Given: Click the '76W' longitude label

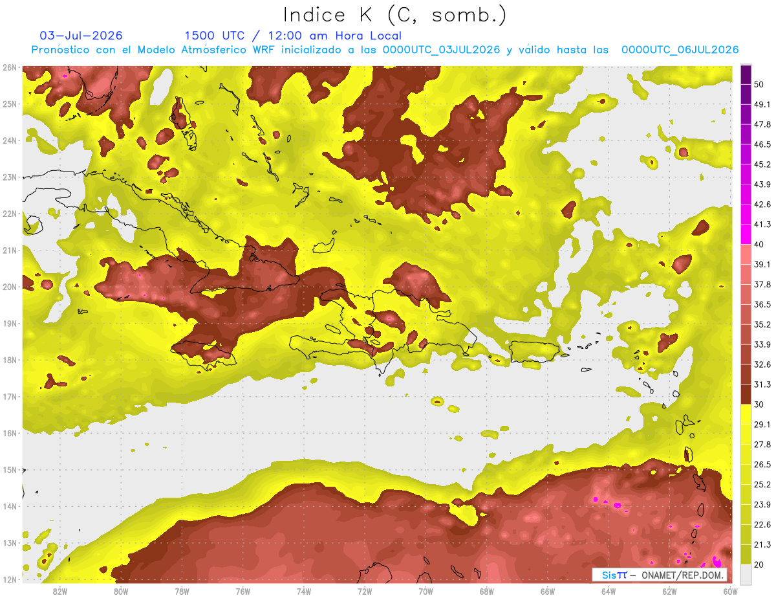Looking at the screenshot, I should coord(242,591).
